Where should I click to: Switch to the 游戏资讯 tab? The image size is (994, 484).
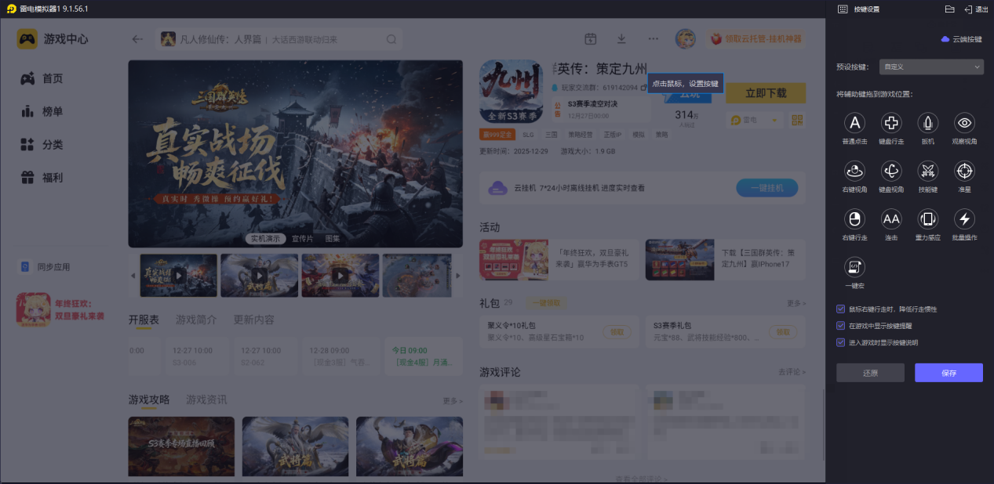(206, 399)
